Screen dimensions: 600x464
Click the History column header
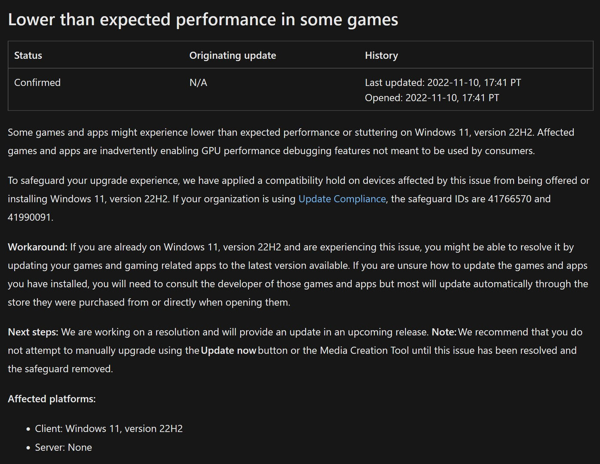click(381, 55)
